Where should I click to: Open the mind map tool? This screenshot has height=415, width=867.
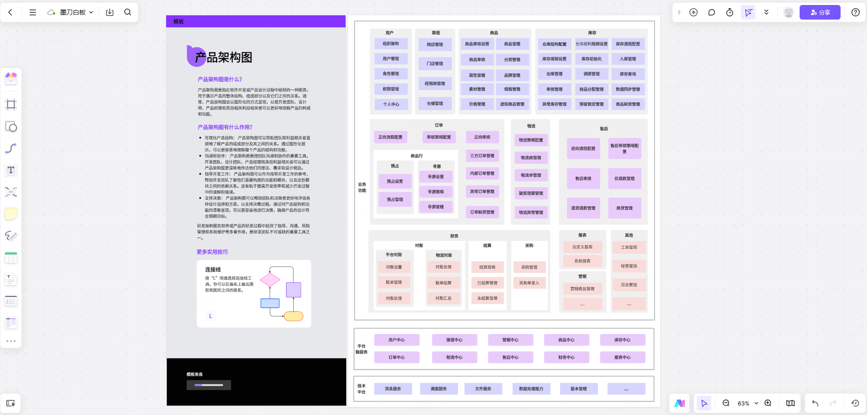pyautogui.click(x=11, y=192)
